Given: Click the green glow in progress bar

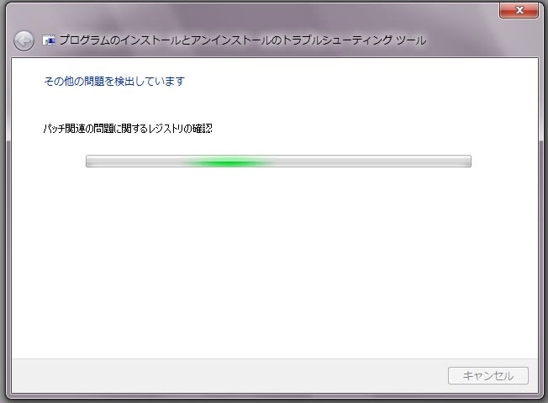Looking at the screenshot, I should pos(229,162).
